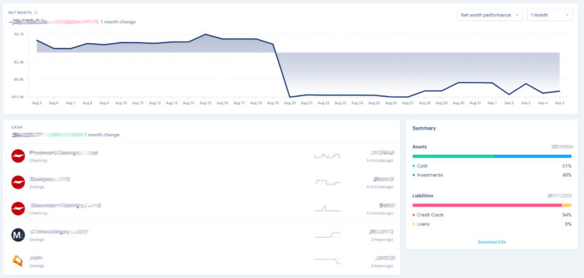Viewport: 584px width, 278px height.
Task: Click the Download CSV link
Action: (491, 242)
